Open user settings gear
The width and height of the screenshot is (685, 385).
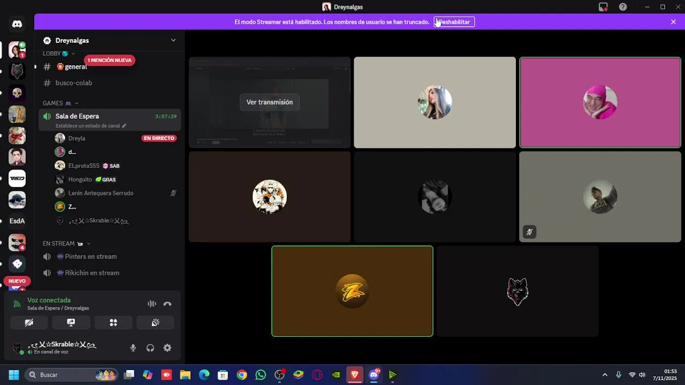pyautogui.click(x=168, y=348)
